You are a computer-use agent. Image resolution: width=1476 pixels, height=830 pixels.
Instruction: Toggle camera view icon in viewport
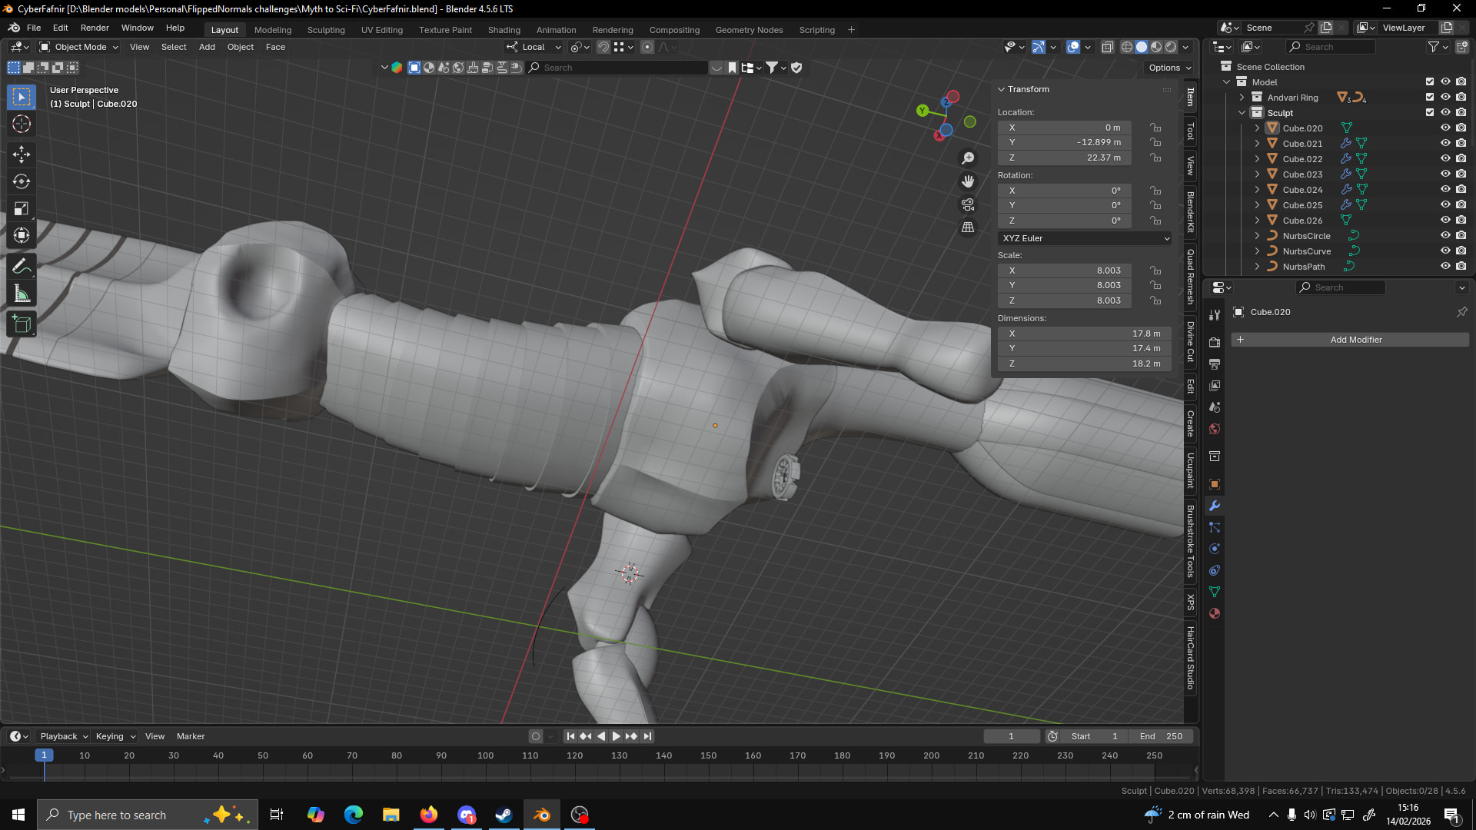pyautogui.click(x=968, y=205)
